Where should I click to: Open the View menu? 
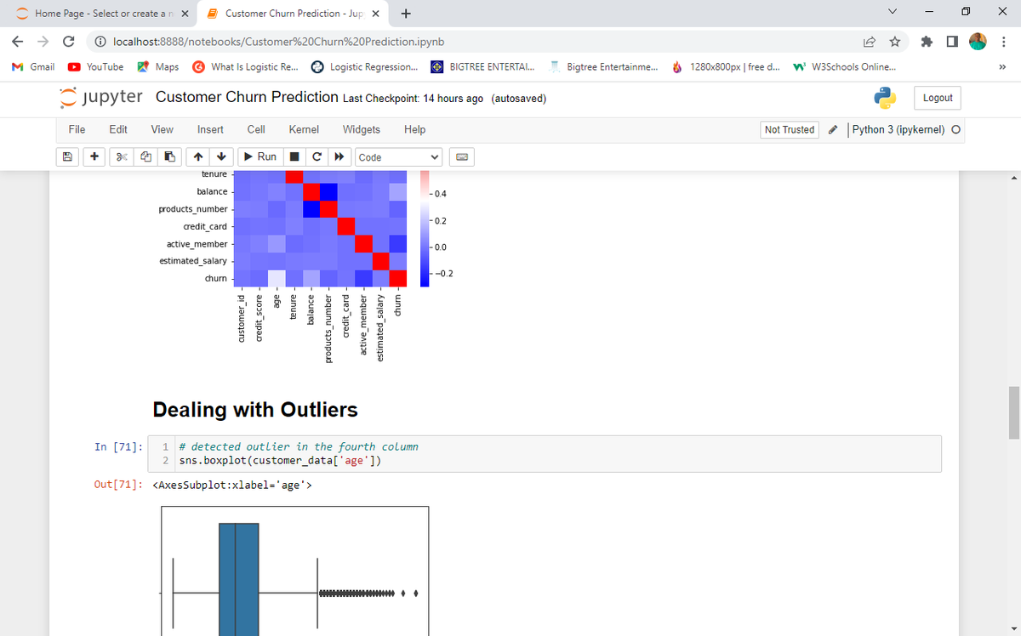[x=162, y=129]
